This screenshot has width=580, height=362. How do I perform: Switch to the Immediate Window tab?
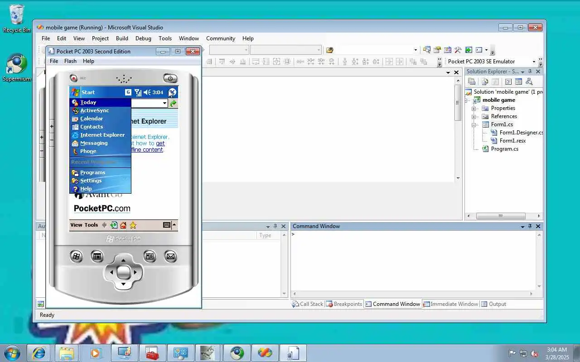pyautogui.click(x=450, y=304)
